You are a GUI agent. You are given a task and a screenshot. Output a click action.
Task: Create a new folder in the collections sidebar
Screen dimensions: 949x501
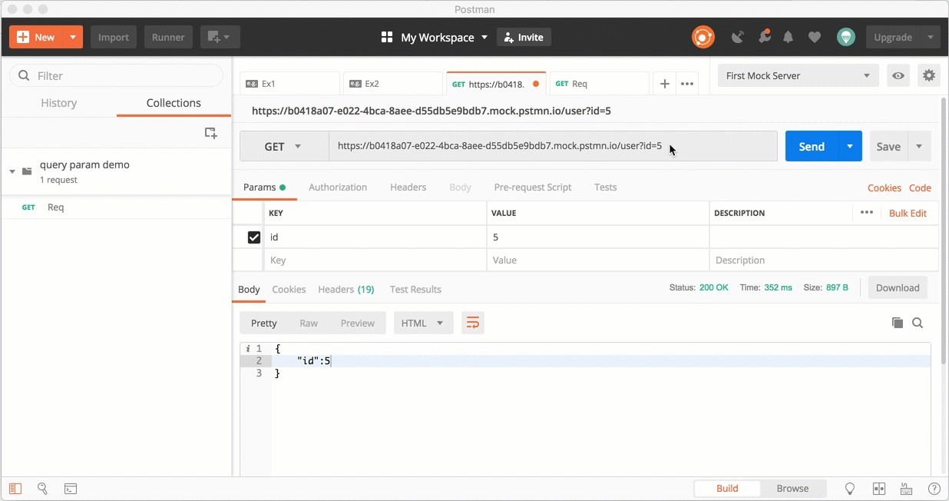pos(210,132)
